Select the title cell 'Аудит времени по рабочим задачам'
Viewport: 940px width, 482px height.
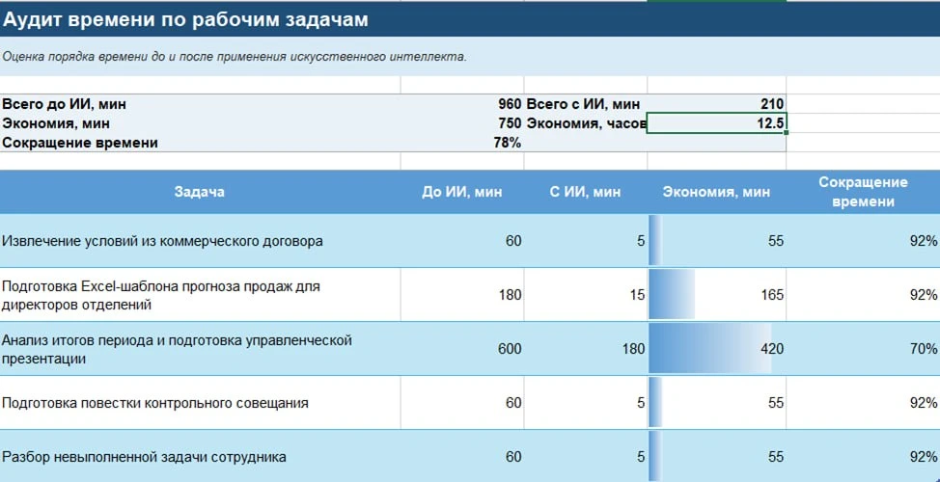point(470,19)
